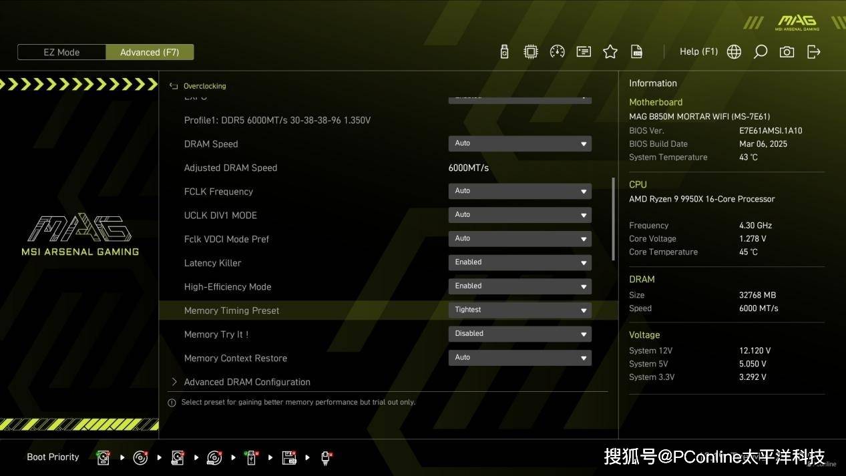Go back using the Overclocking return arrow
Image resolution: width=846 pixels, height=476 pixels.
coord(174,86)
